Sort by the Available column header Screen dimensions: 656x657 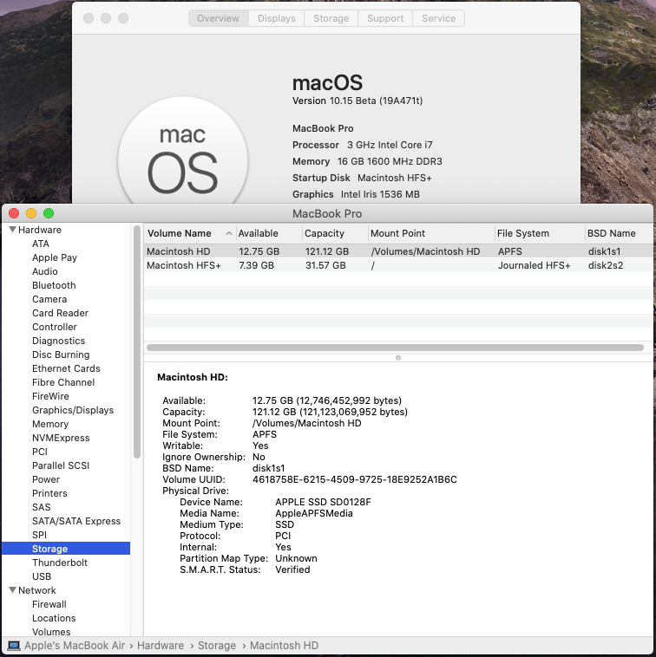(268, 233)
